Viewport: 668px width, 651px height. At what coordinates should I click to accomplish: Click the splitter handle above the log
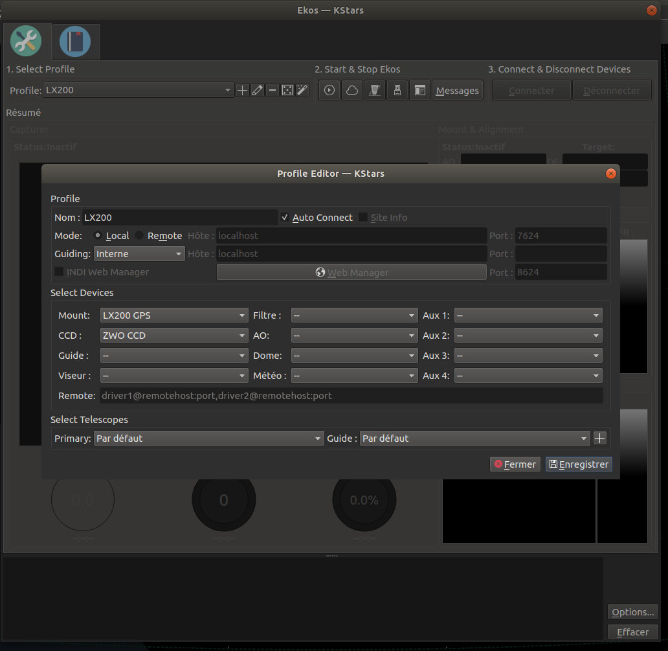tap(331, 556)
